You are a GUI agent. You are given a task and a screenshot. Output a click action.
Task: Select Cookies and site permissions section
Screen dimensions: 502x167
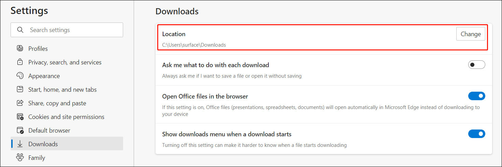click(x=66, y=117)
